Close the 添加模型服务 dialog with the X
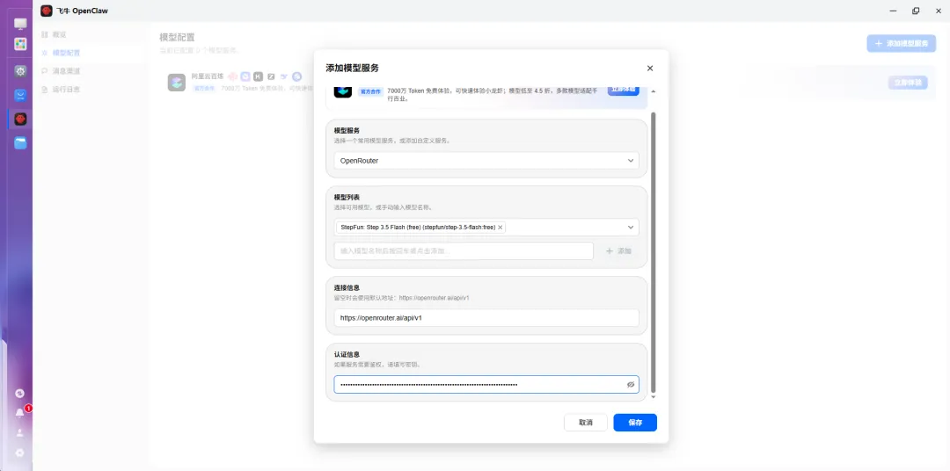Screen dimensions: 950x471 click(x=650, y=68)
